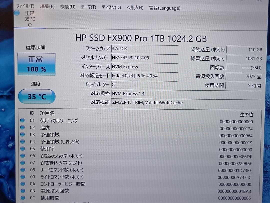Screen dimensions: 270x203
Task: Click the blue dot next to 使用時間
Action: pyautogui.click(x=22, y=198)
